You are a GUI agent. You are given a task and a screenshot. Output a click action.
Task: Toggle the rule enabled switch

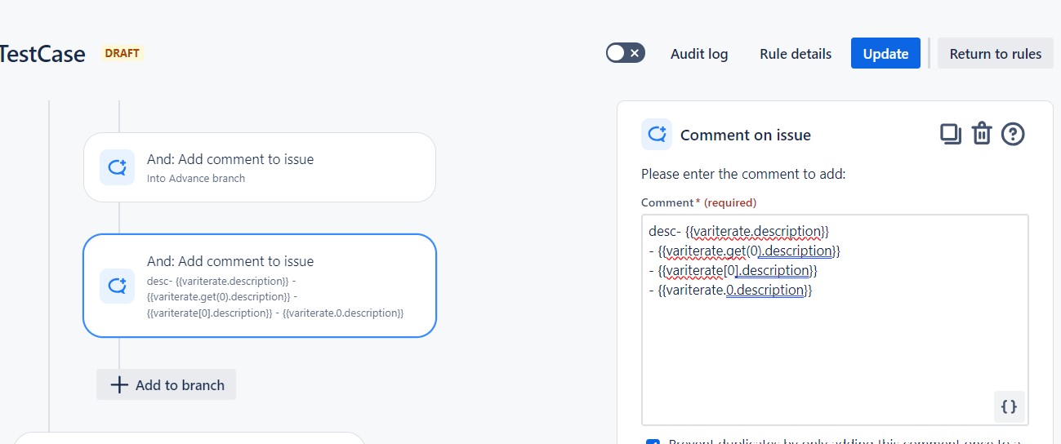(626, 53)
